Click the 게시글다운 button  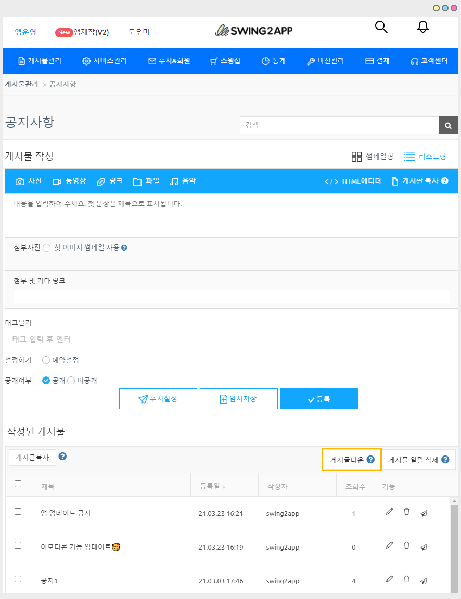coord(352,460)
